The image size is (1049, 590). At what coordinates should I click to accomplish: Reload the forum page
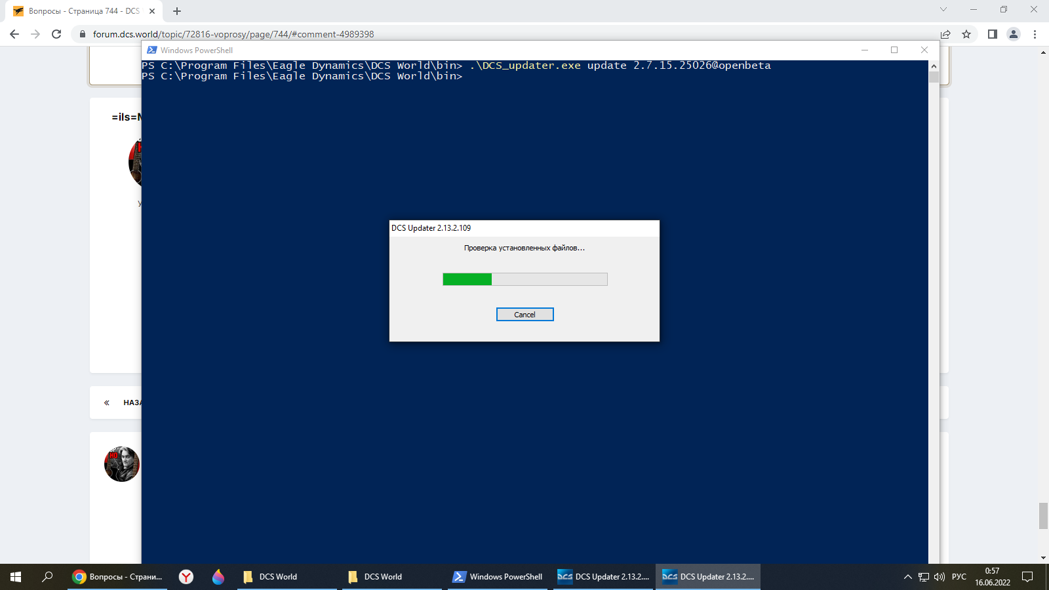click(56, 34)
